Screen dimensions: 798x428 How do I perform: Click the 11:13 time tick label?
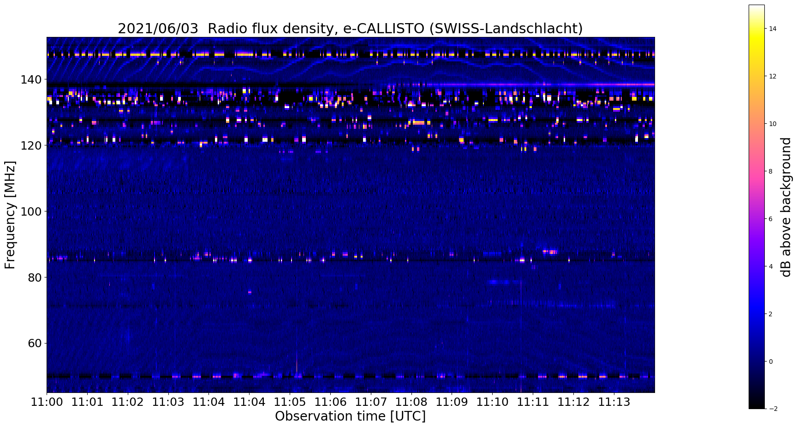(614, 402)
